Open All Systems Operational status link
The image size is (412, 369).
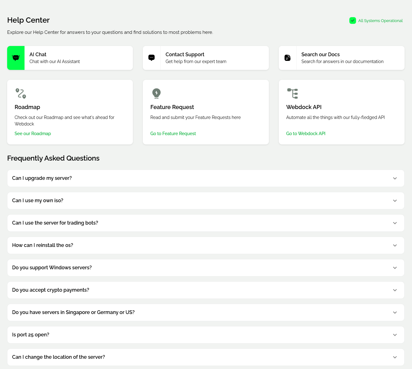click(x=380, y=21)
